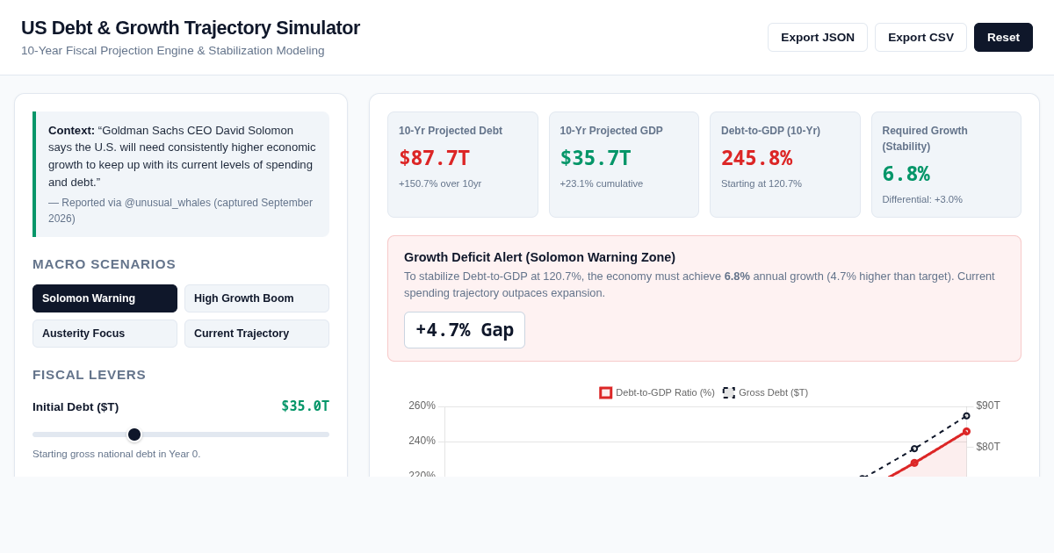1054x553 pixels.
Task: Click the 240% axis label
Action: 422,441
